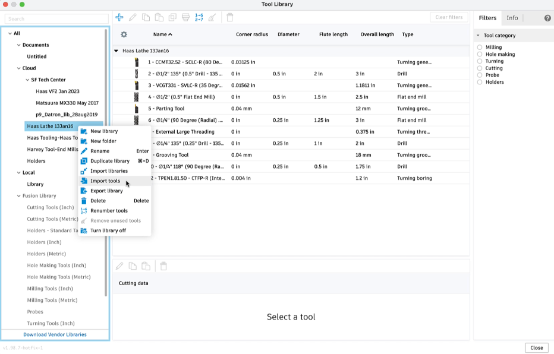Click the end mill icon for tool 4
The height and width of the screenshot is (354, 554).
pos(136,97)
